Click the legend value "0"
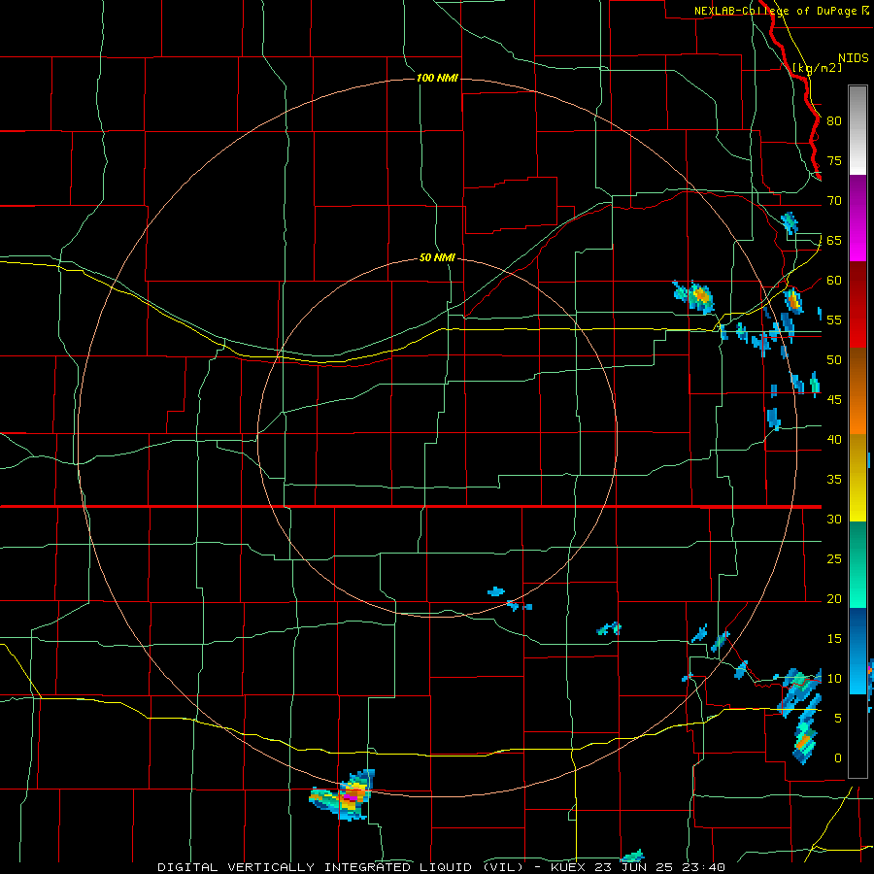 (838, 758)
